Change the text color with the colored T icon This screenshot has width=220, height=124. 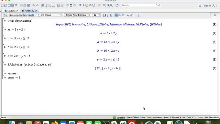pyautogui.click(x=128, y=15)
